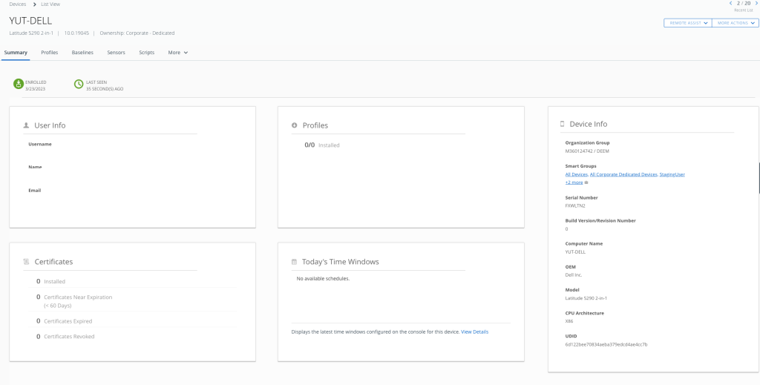Click the User Info person icon

coord(27,125)
